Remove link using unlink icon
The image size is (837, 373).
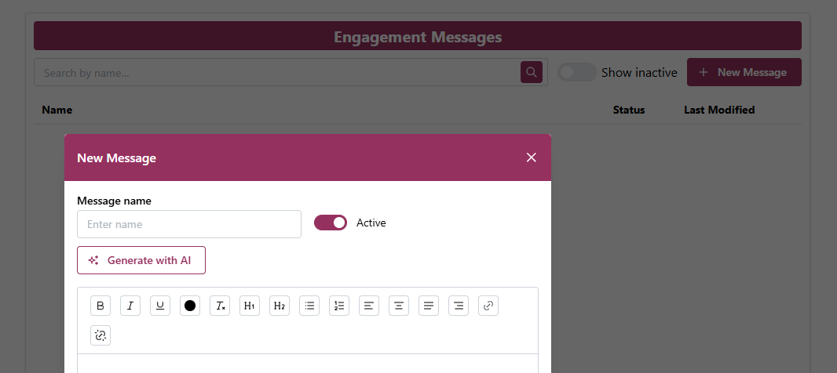click(x=101, y=335)
